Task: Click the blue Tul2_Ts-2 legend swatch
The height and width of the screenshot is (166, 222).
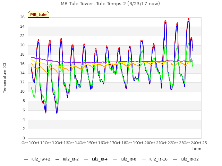Action: 57,160
